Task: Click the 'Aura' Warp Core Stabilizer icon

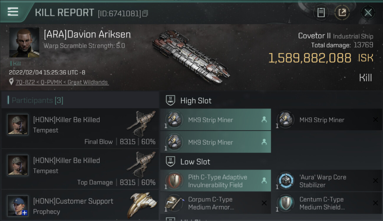Action: click(286, 181)
